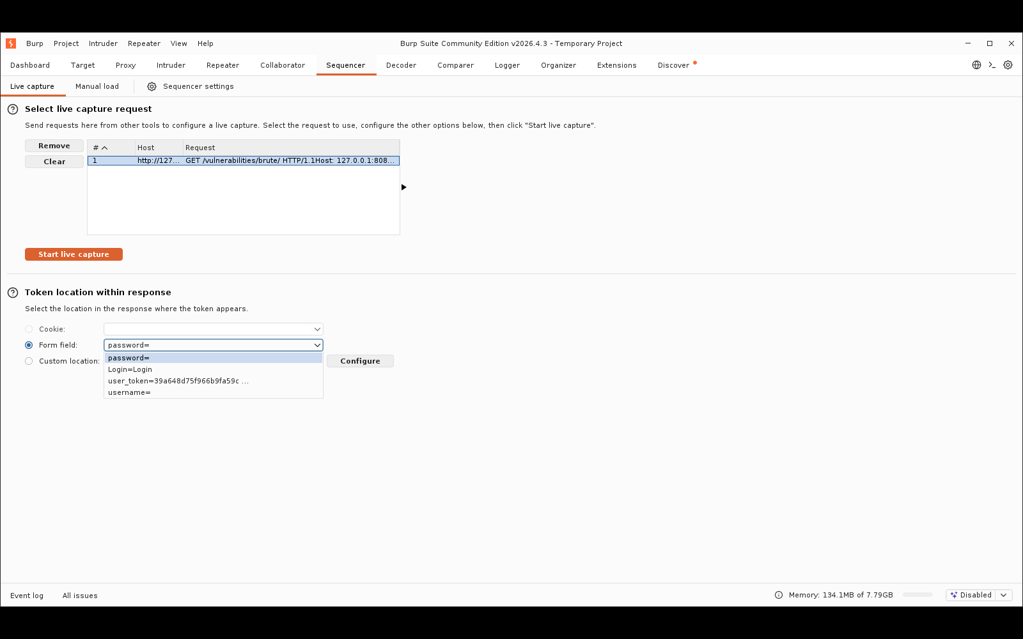1023x639 pixels.
Task: Click the Request column header
Action: tap(292, 148)
